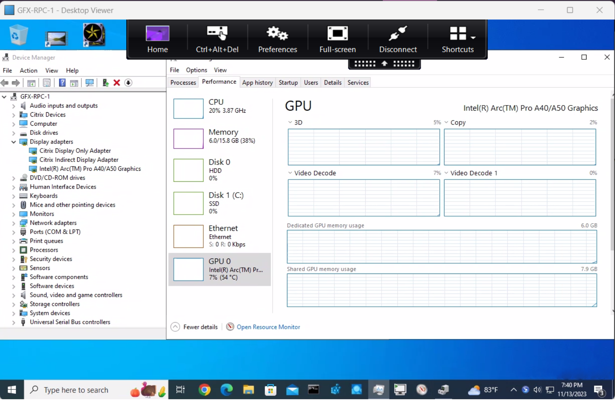Open the Action menu in Device Manager

(28, 70)
